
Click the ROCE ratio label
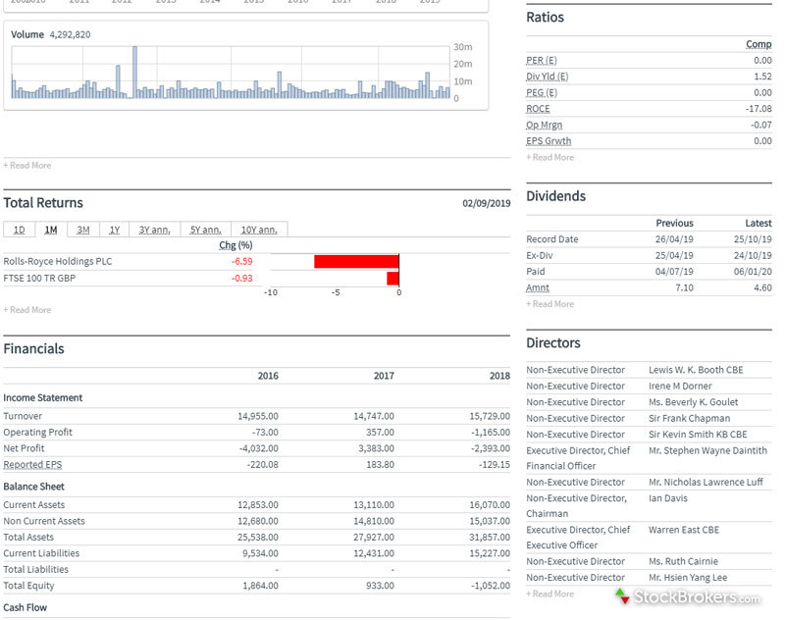pyautogui.click(x=538, y=109)
